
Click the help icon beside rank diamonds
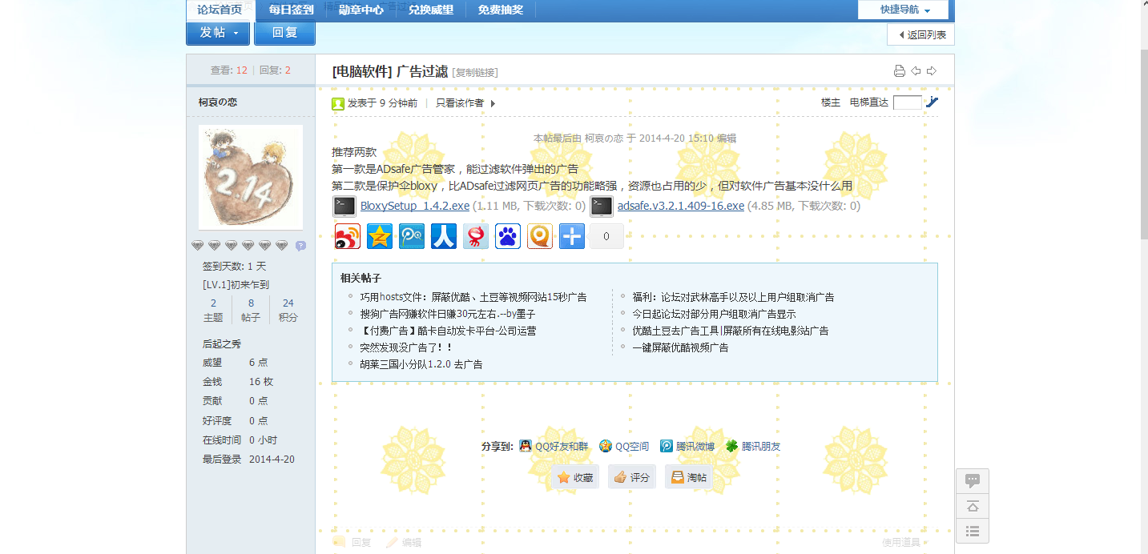point(300,246)
